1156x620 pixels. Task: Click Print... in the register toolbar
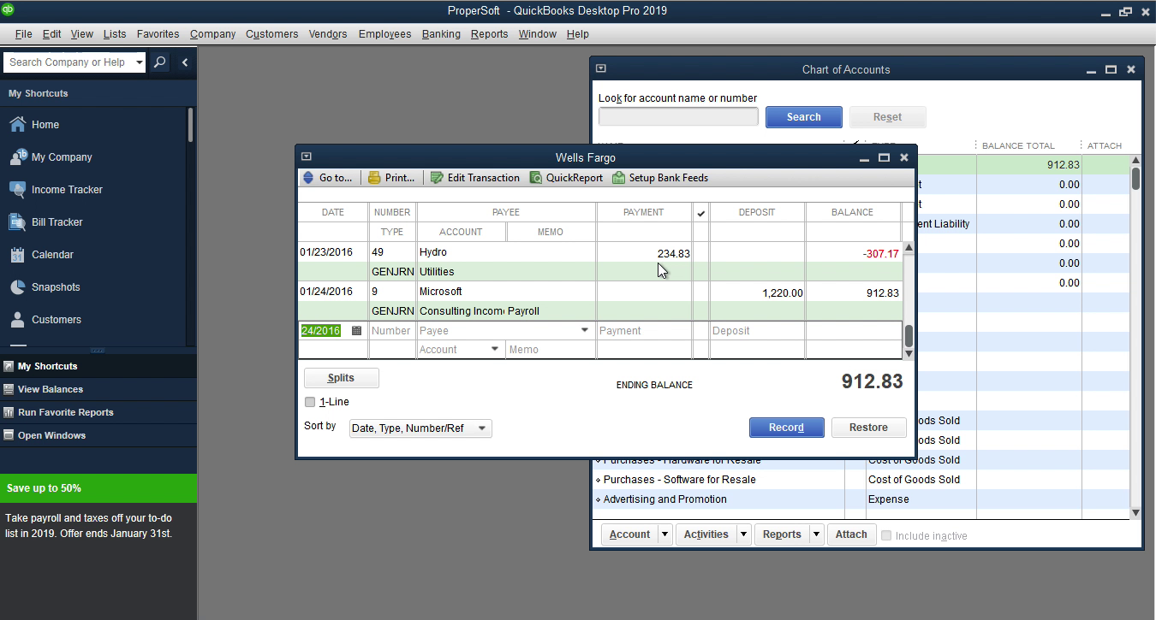pyautogui.click(x=391, y=178)
